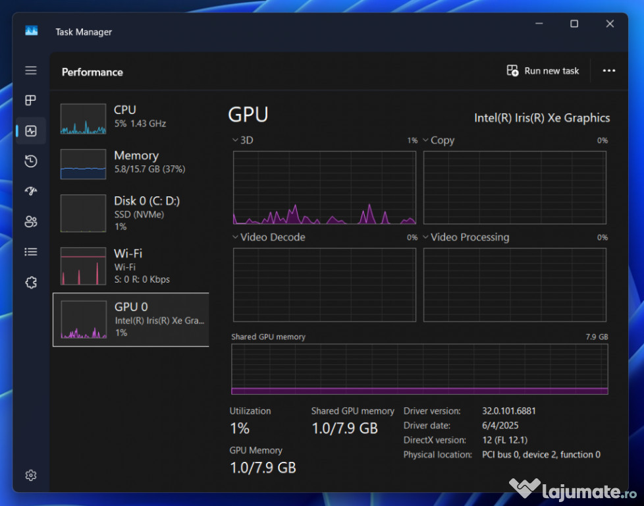
Task: Select Disk 0 in the performance list
Action: 130,213
